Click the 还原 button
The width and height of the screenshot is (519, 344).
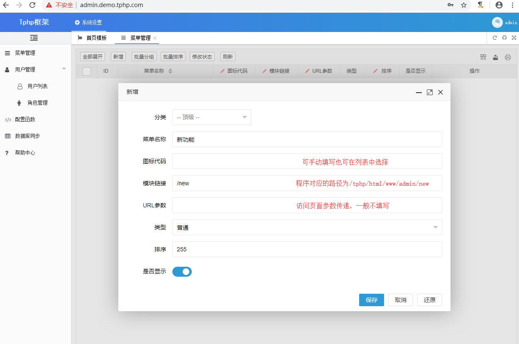pos(430,300)
